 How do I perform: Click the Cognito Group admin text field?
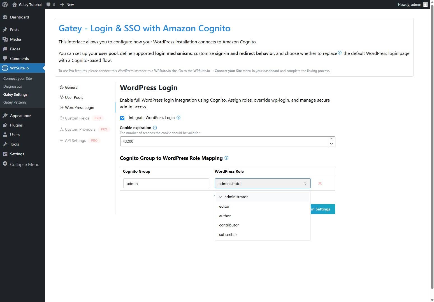coord(166,183)
